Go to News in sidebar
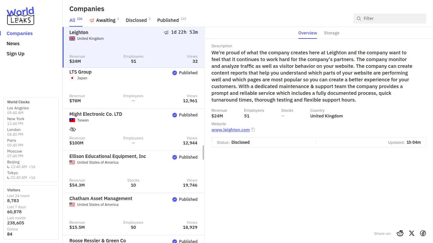This screenshot has height=243, width=433. [13, 44]
